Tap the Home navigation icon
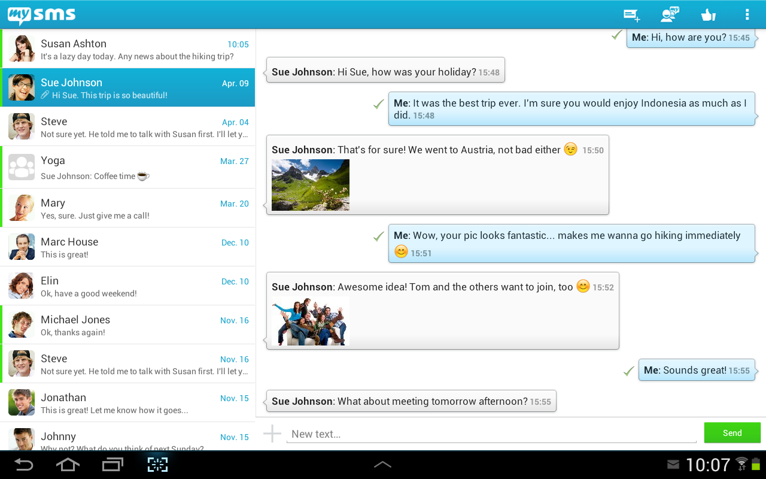 coord(67,464)
